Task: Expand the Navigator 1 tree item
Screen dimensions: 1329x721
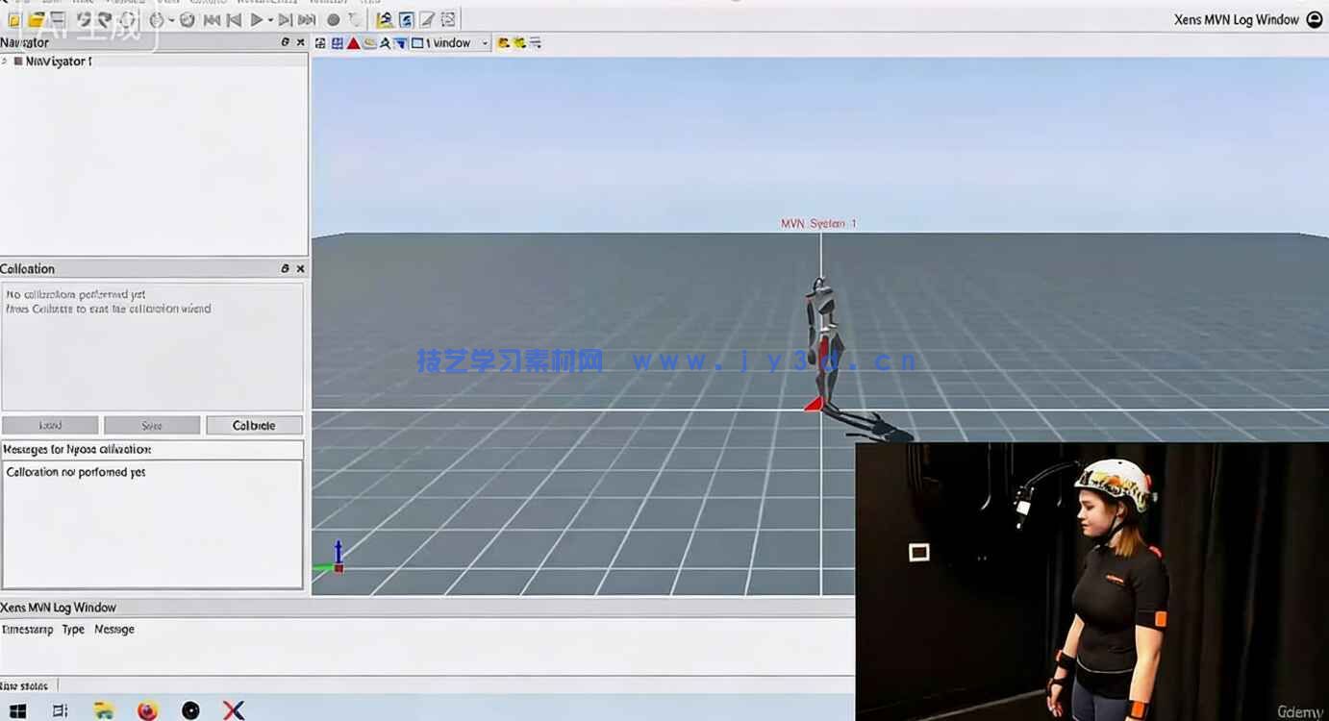Action: pyautogui.click(x=7, y=61)
